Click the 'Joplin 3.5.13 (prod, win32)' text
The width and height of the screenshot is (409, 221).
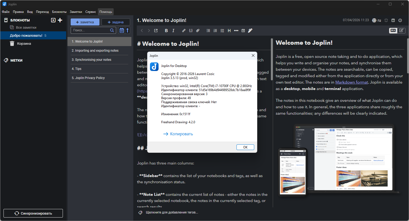pyautogui.click(x=180, y=78)
